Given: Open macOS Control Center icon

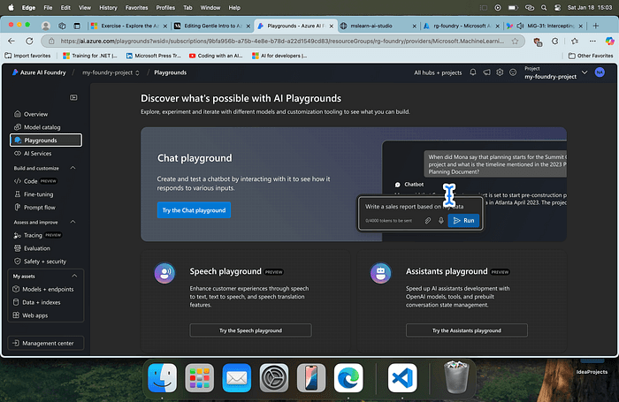Looking at the screenshot, I should point(557,7).
